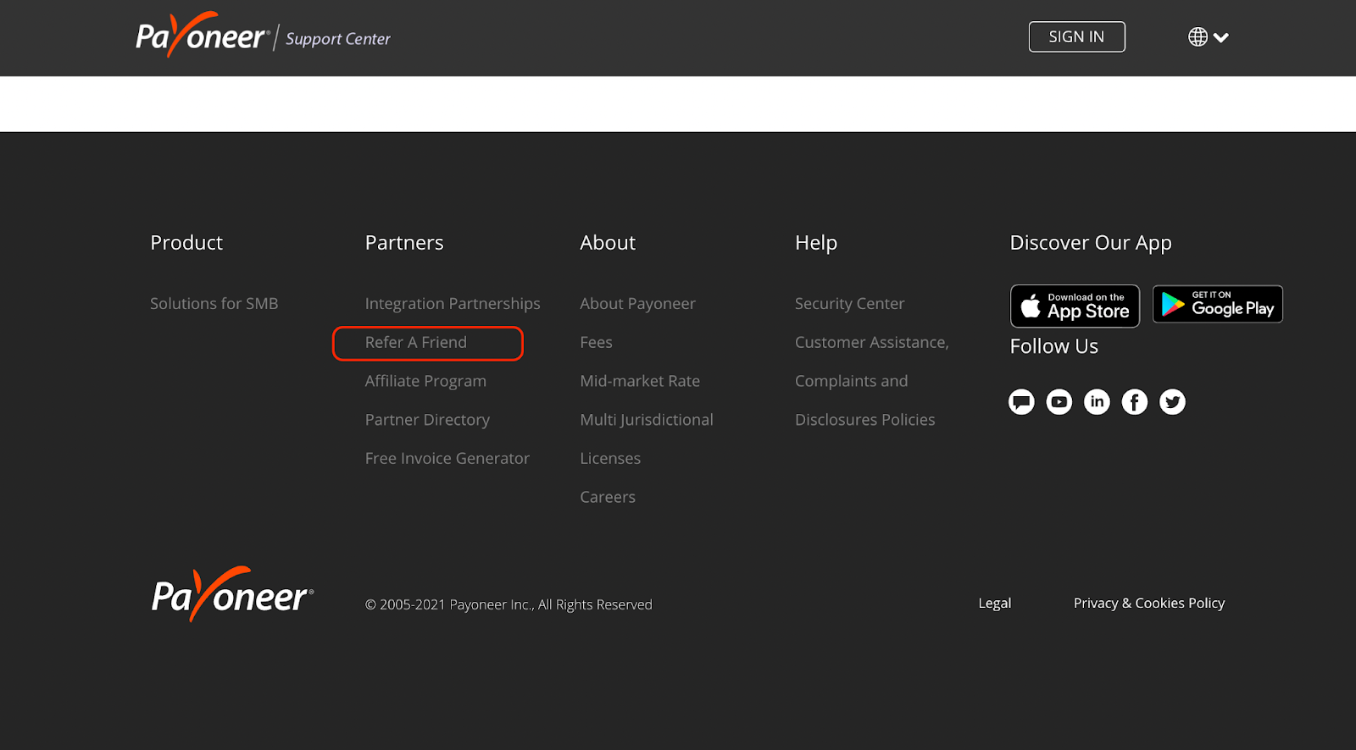Click the Partners column heading

(404, 243)
